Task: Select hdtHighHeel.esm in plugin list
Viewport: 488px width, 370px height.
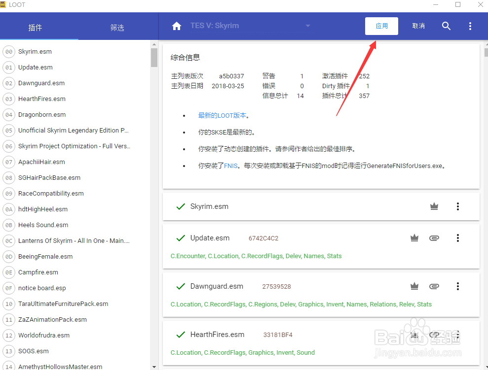Action: 43,209
